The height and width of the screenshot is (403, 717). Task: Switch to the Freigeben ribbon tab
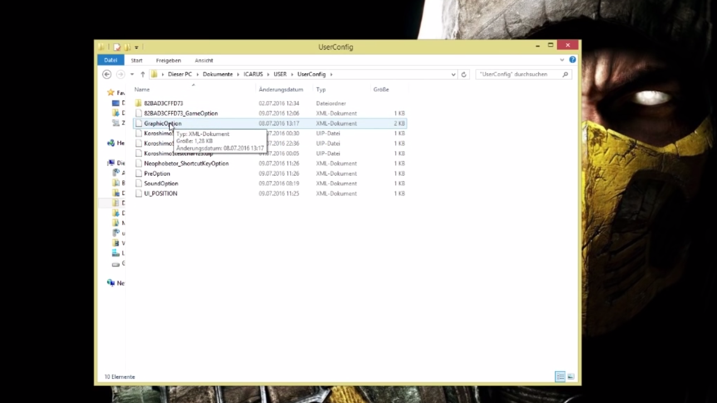pos(168,60)
